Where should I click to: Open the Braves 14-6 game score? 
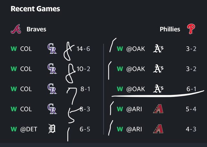pyautogui.click(x=83, y=49)
